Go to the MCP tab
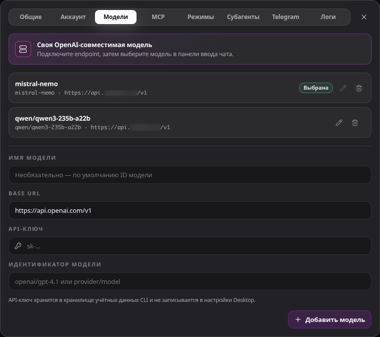Image resolution: width=380 pixels, height=337 pixels. 158,17
